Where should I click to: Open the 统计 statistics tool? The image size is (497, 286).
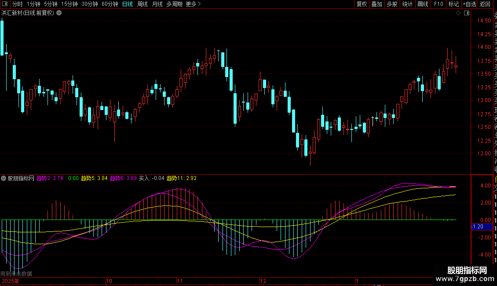[407, 4]
